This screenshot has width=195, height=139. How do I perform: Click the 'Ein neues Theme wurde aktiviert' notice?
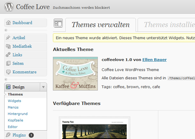click(x=124, y=38)
